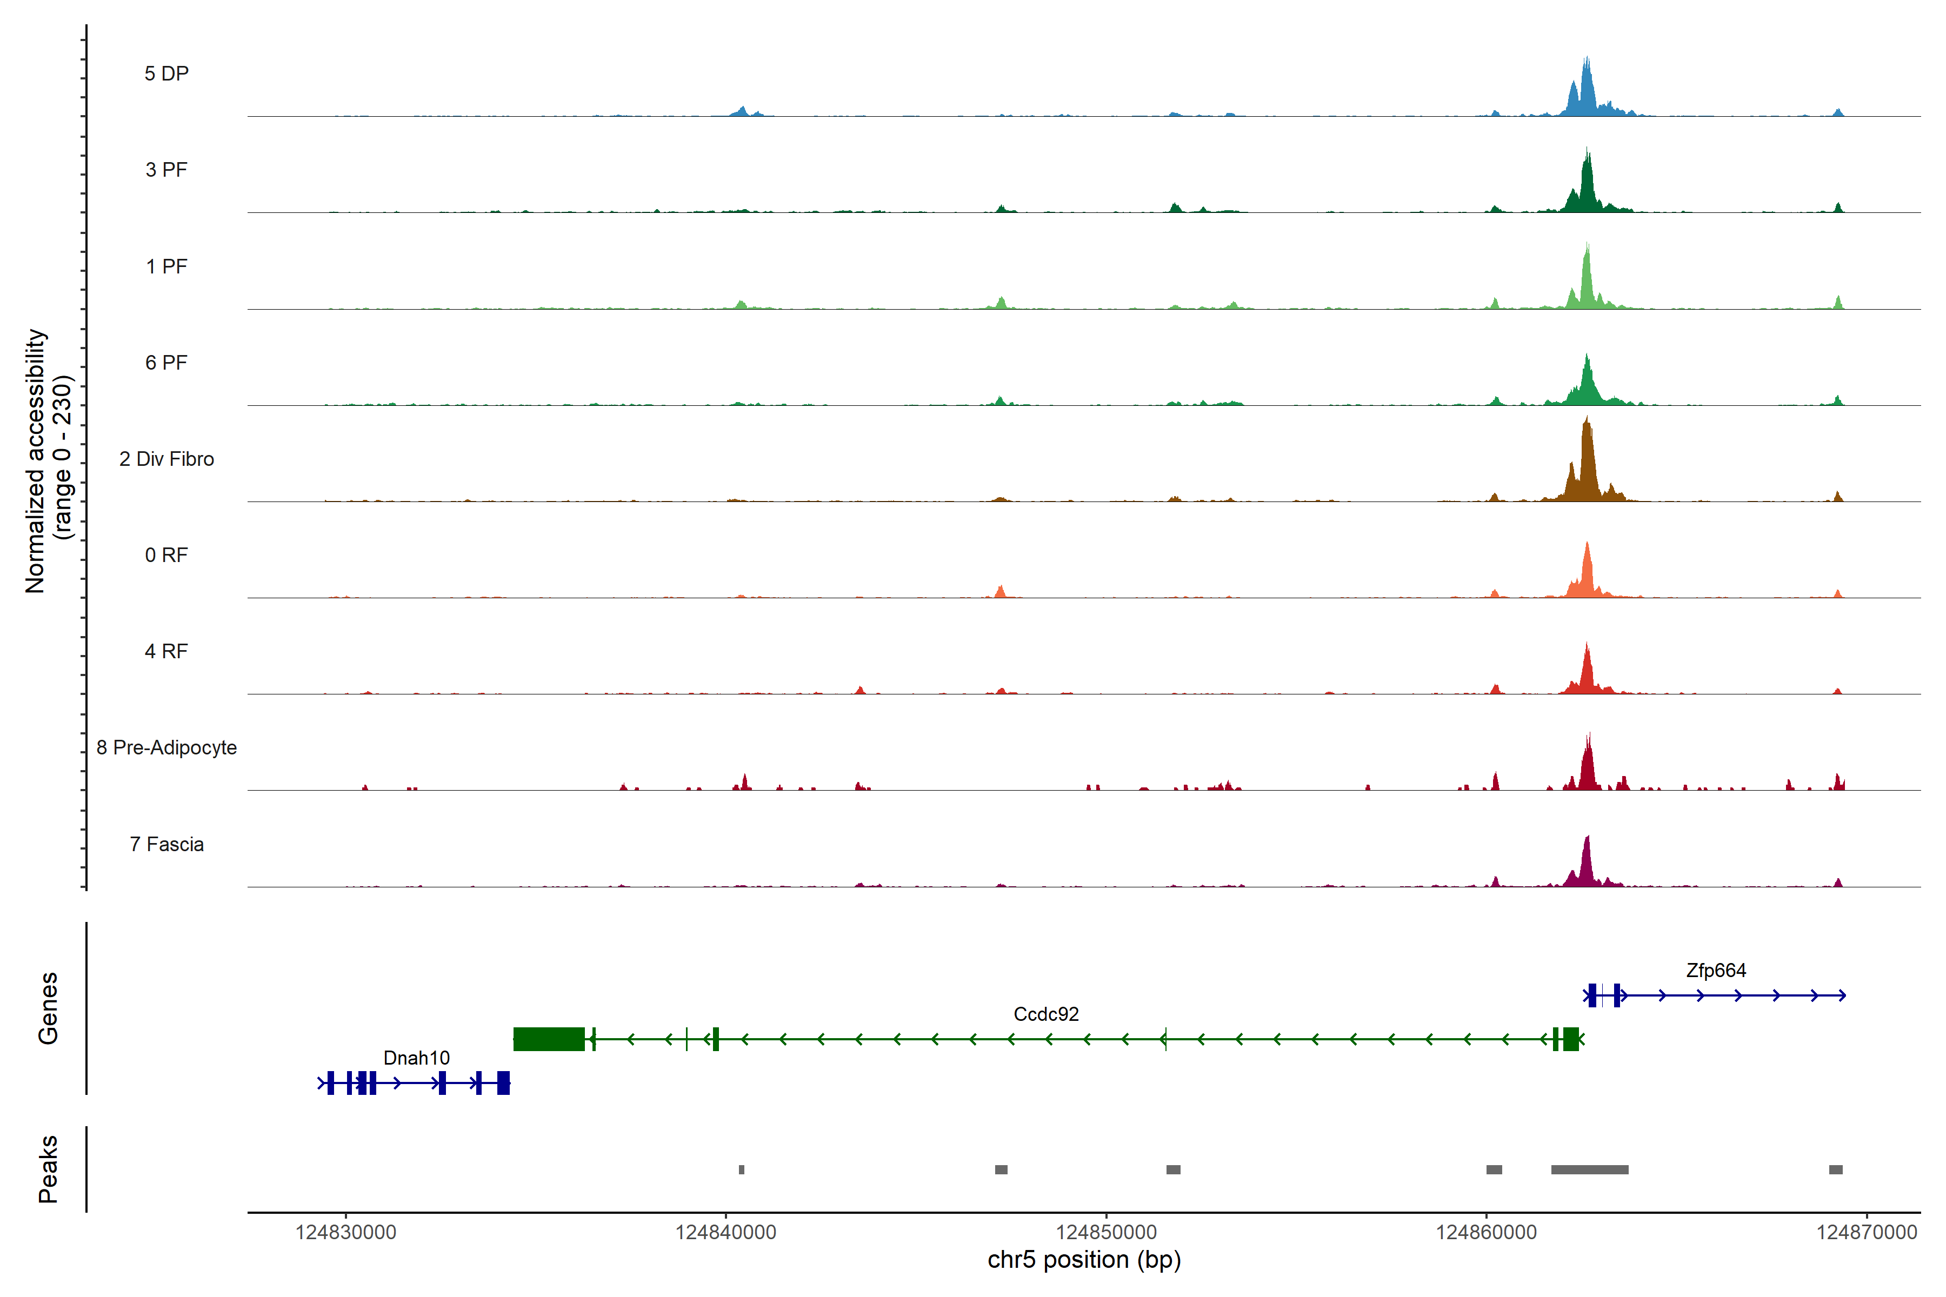This screenshot has width=1946, height=1297.
Task: Click the leftmost small gray peak marker
Action: [x=741, y=1169]
